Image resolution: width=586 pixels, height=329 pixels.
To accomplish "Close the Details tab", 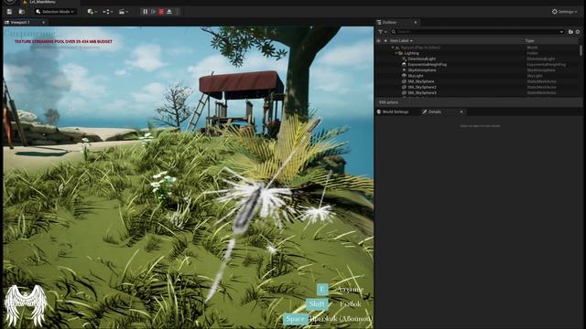I will [x=461, y=111].
